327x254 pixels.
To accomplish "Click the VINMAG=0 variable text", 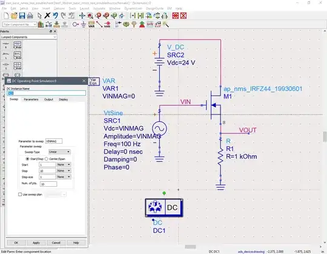I will pyautogui.click(x=119, y=96).
